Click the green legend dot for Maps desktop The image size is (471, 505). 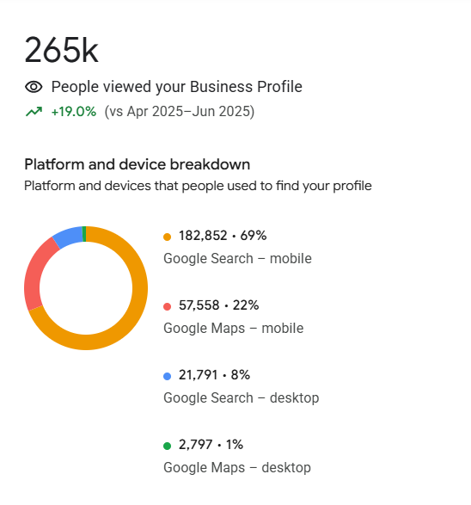[167, 446]
